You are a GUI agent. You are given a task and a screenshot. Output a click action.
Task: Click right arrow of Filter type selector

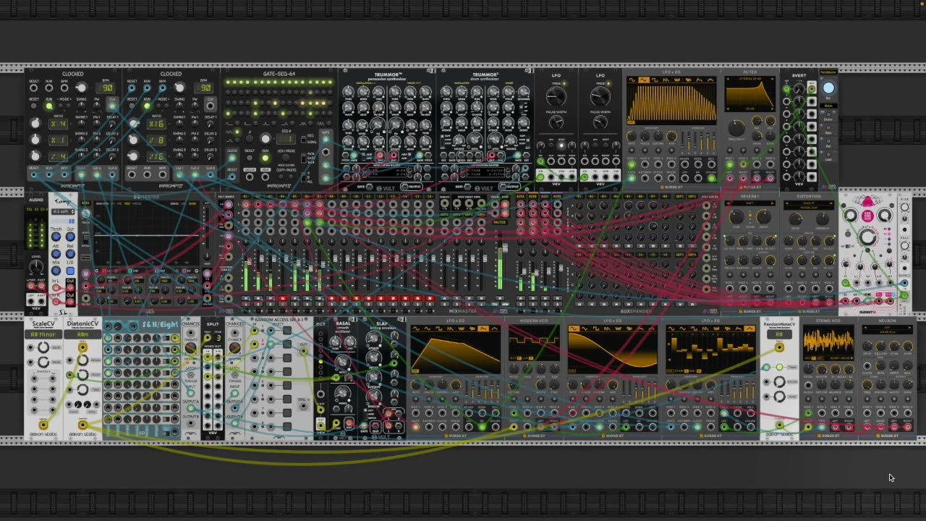pos(773,78)
